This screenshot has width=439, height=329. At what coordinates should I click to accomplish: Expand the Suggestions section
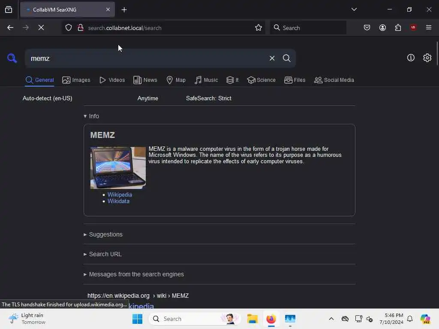pyautogui.click(x=103, y=234)
